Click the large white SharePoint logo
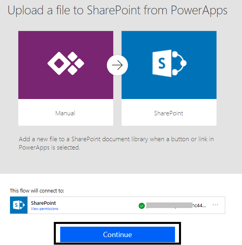Image resolution: width=242 pixels, height=245 pixels. tap(169, 63)
